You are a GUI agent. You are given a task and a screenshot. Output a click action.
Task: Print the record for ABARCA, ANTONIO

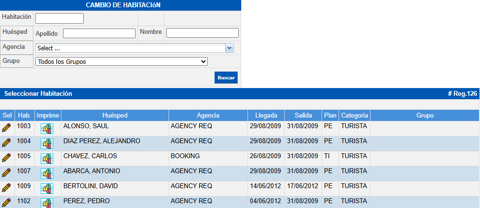[x=47, y=173]
